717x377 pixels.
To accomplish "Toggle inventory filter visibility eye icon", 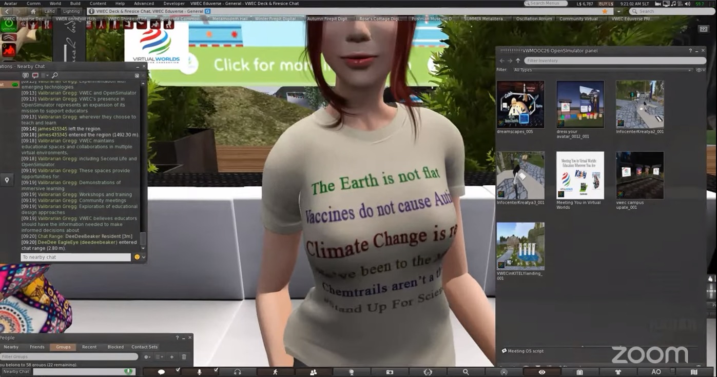I will click(699, 70).
